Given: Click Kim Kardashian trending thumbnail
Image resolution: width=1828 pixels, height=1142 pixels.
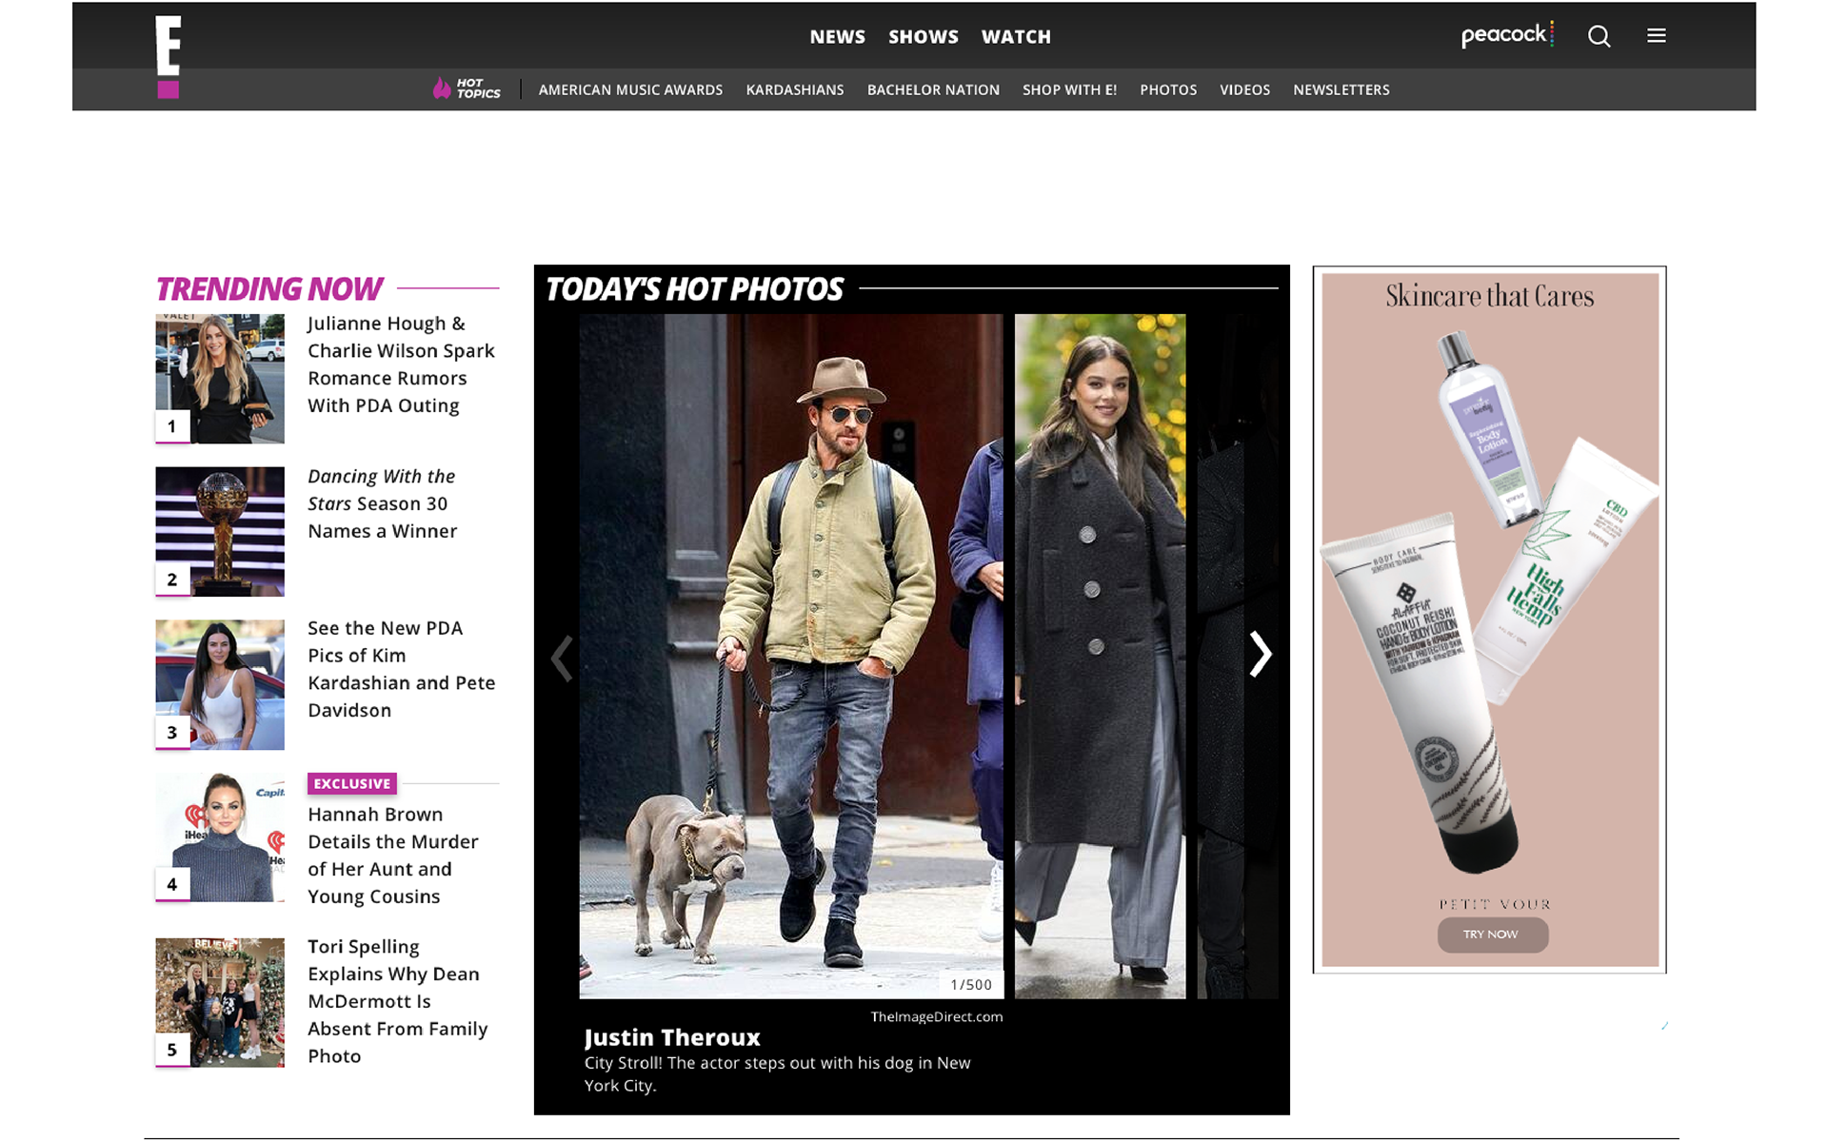Looking at the screenshot, I should (220, 684).
